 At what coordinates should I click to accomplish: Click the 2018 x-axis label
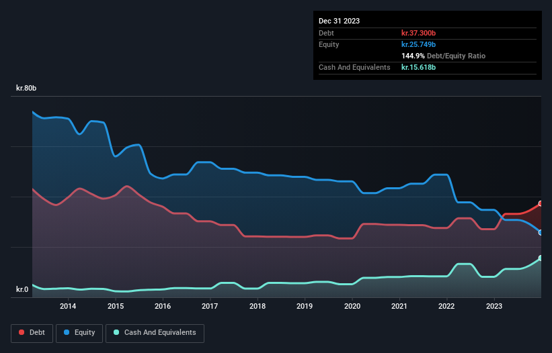pos(258,306)
